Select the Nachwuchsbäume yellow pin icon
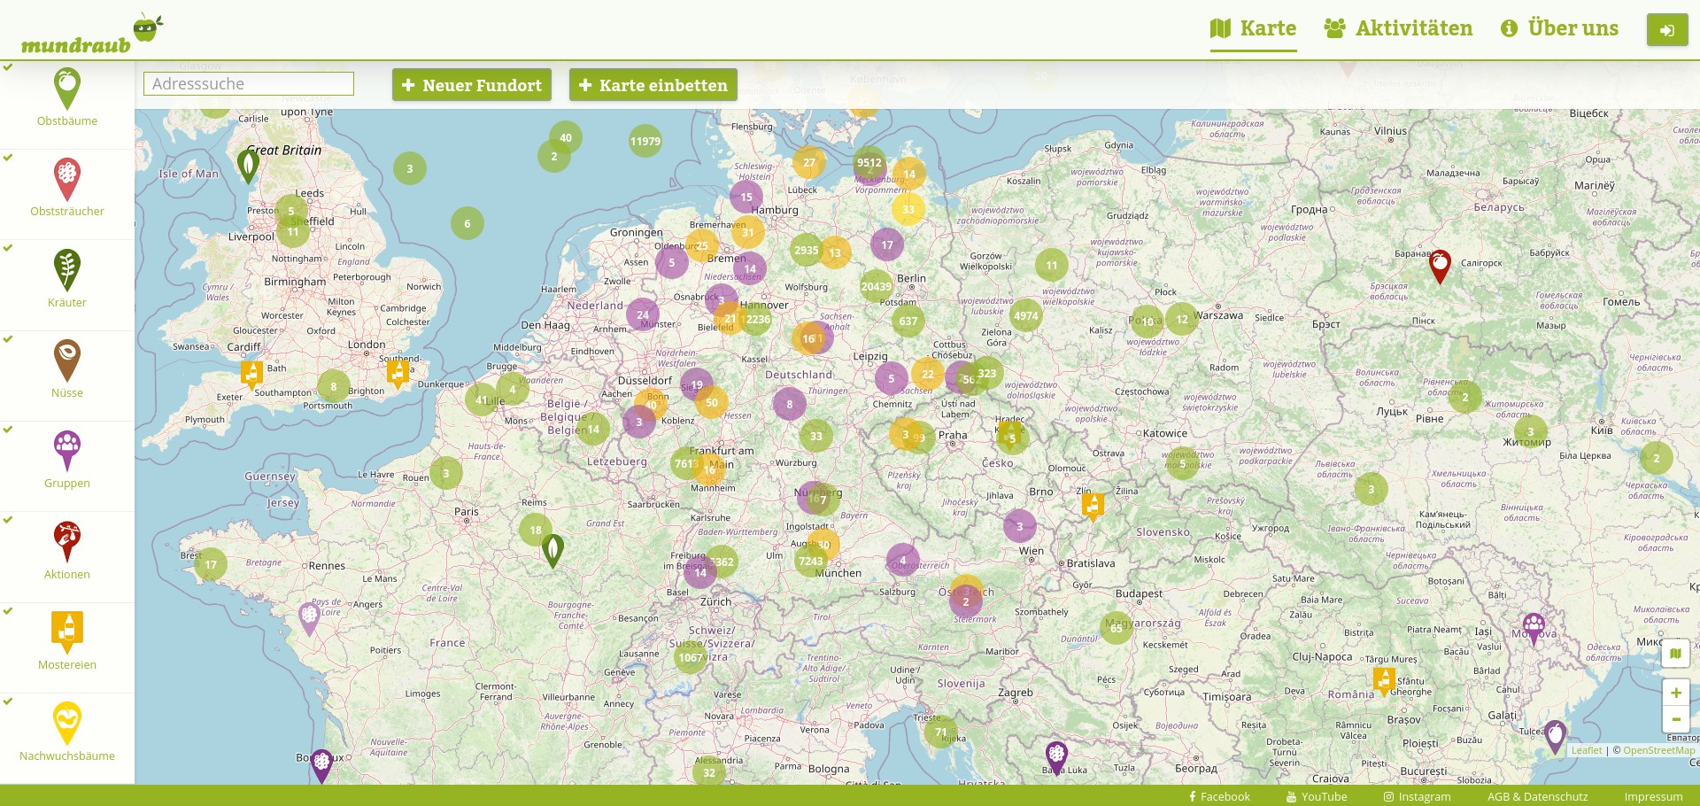This screenshot has width=1700, height=806. [x=67, y=723]
